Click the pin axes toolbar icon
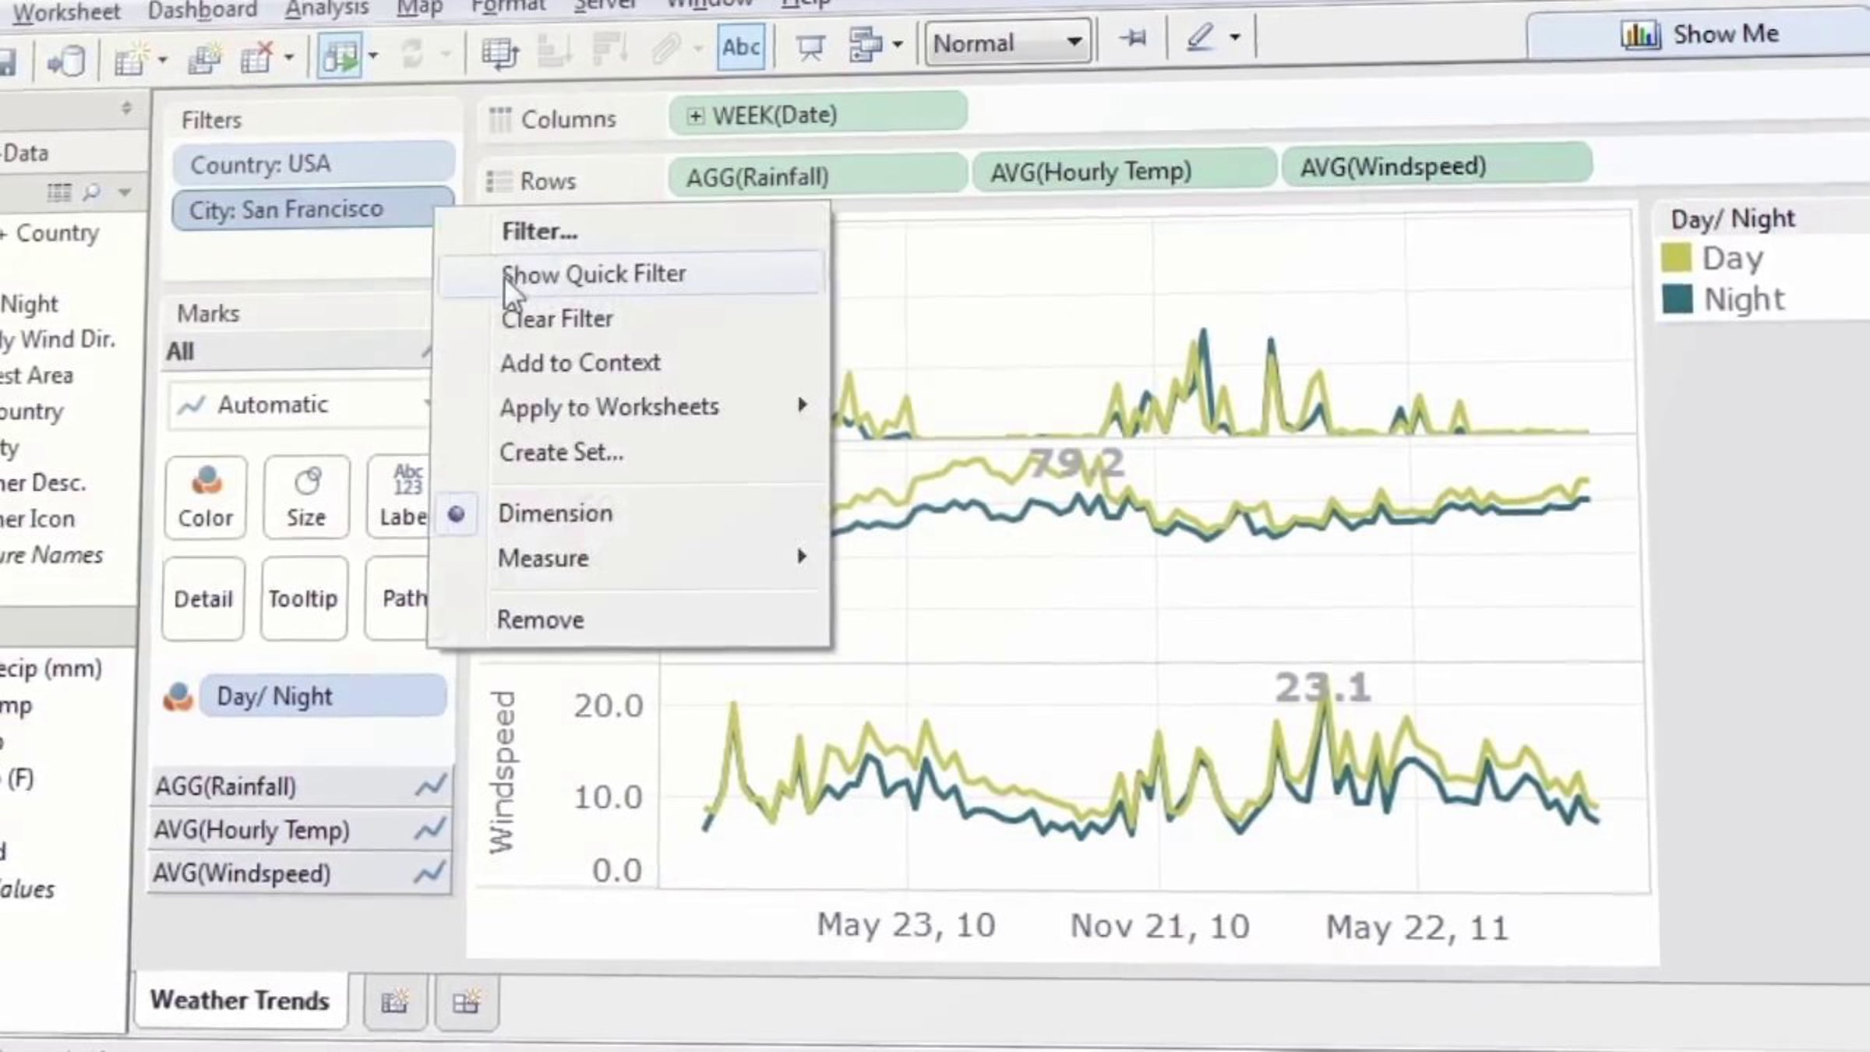 (1132, 37)
